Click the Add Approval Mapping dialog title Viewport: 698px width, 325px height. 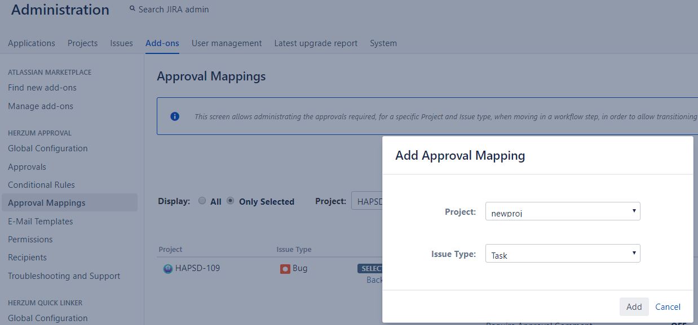click(x=460, y=155)
